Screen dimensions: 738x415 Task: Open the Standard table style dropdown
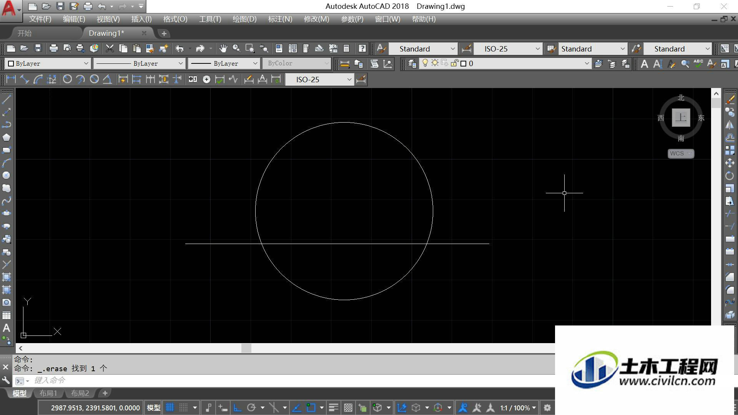point(593,49)
